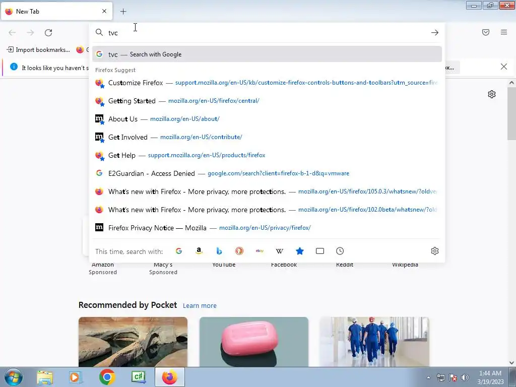This screenshot has width=516, height=387.
Task: Select 'tvc — Search with Google' suggestion
Action: pyautogui.click(x=267, y=54)
